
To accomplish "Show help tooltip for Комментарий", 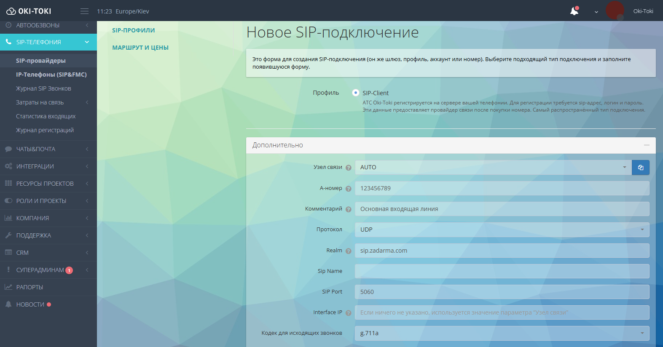I will [x=349, y=209].
